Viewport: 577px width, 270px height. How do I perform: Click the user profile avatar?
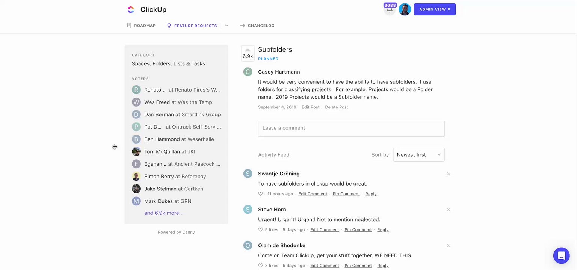coord(405,9)
